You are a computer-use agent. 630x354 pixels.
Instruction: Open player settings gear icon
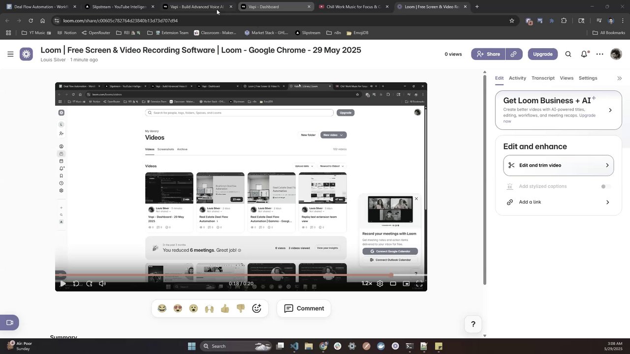coord(380,284)
